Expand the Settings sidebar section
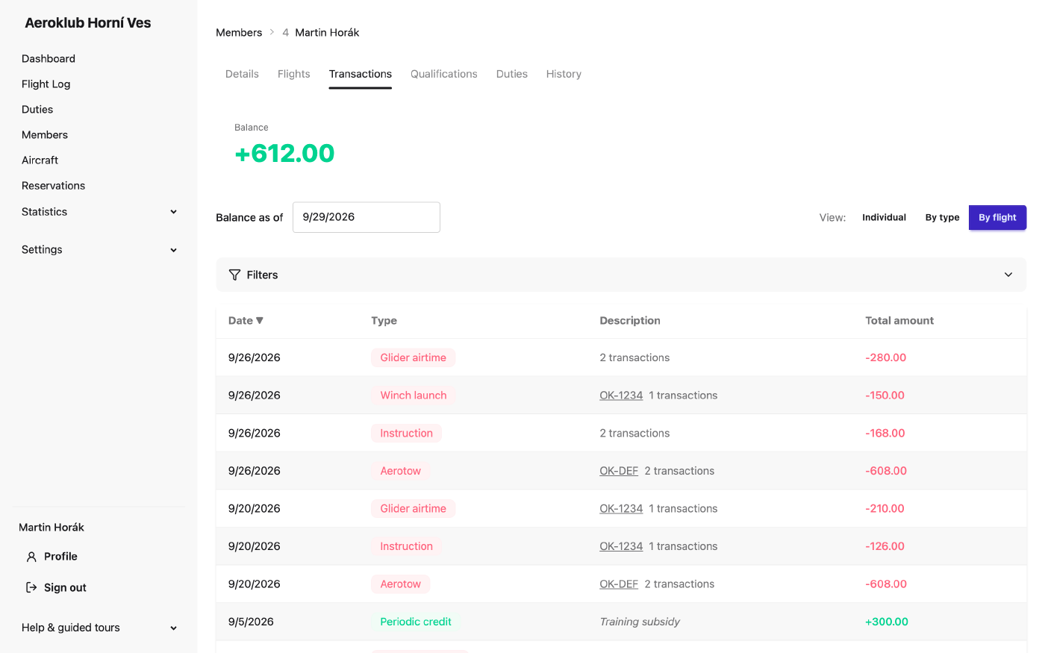1045x653 pixels. pyautogui.click(x=173, y=250)
